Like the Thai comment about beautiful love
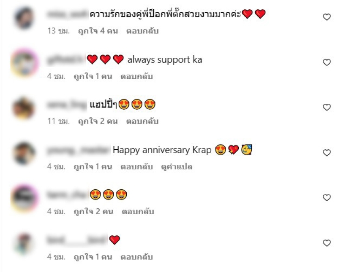Image resolution: width=338 pixels, height=272 pixels. pos(327,17)
